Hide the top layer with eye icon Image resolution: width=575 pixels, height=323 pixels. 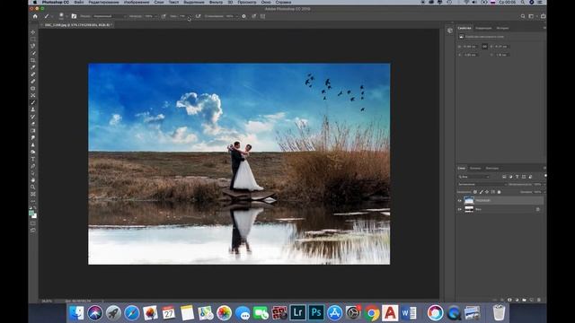click(x=459, y=200)
